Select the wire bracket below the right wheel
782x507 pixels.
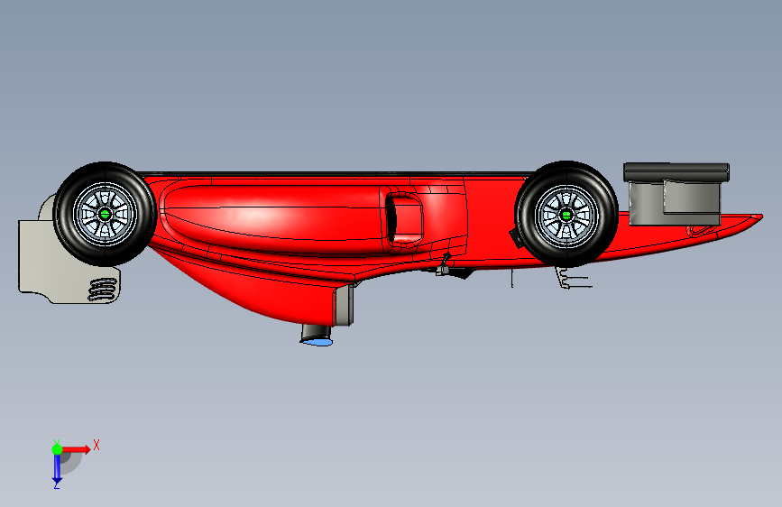coord(574,278)
